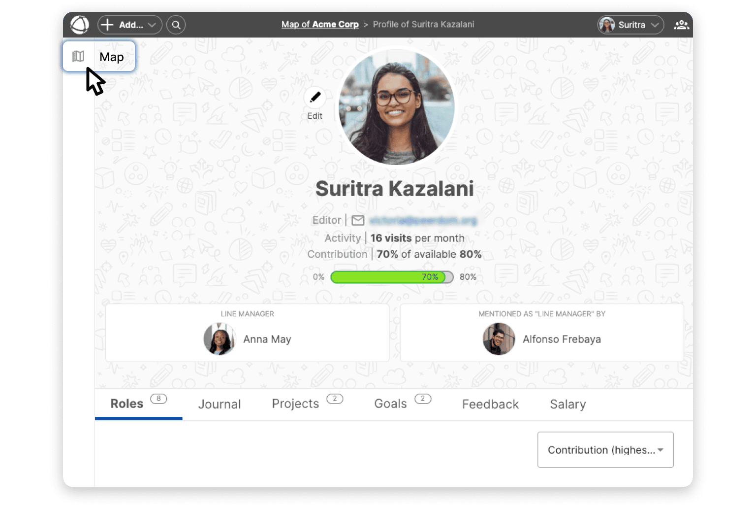Open the Goals tab

390,404
